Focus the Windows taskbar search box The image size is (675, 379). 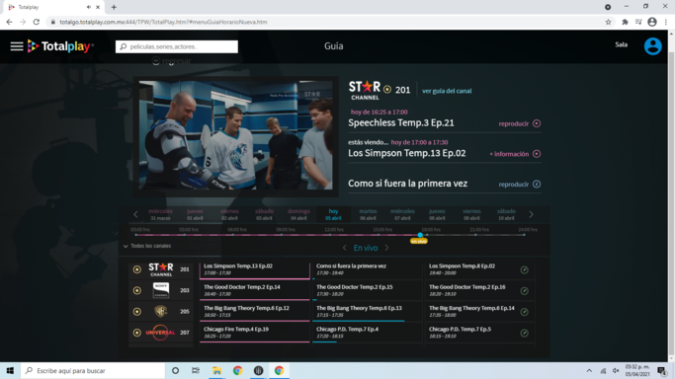pos(93,370)
